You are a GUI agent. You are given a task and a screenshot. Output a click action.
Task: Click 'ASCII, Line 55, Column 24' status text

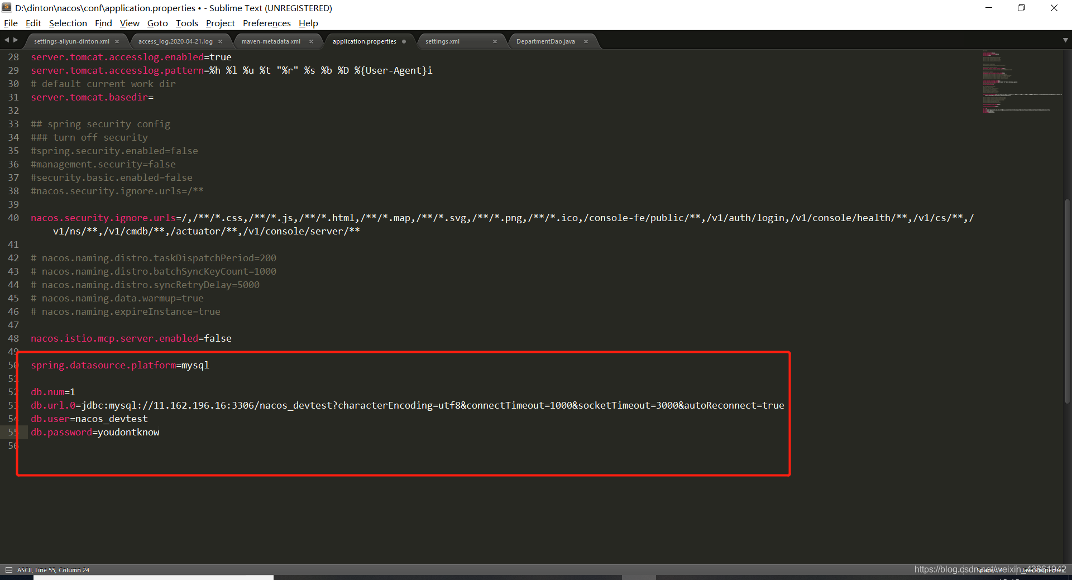[53, 570]
